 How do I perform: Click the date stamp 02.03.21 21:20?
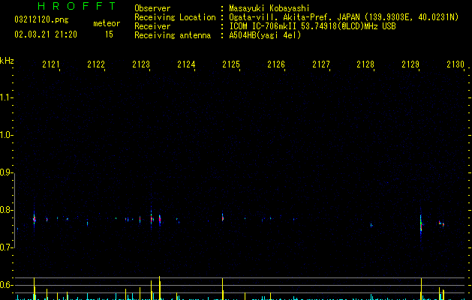coord(46,34)
